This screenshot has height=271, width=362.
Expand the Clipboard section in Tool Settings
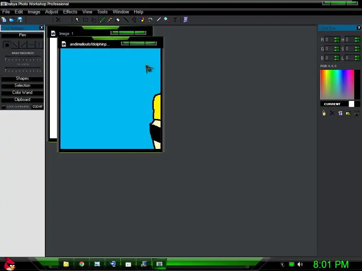(x=22, y=100)
